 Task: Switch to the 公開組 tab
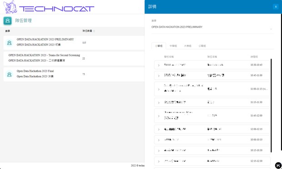(x=202, y=46)
